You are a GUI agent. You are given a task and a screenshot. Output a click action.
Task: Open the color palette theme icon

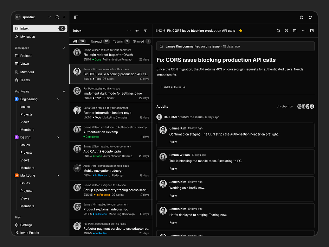click(x=310, y=18)
